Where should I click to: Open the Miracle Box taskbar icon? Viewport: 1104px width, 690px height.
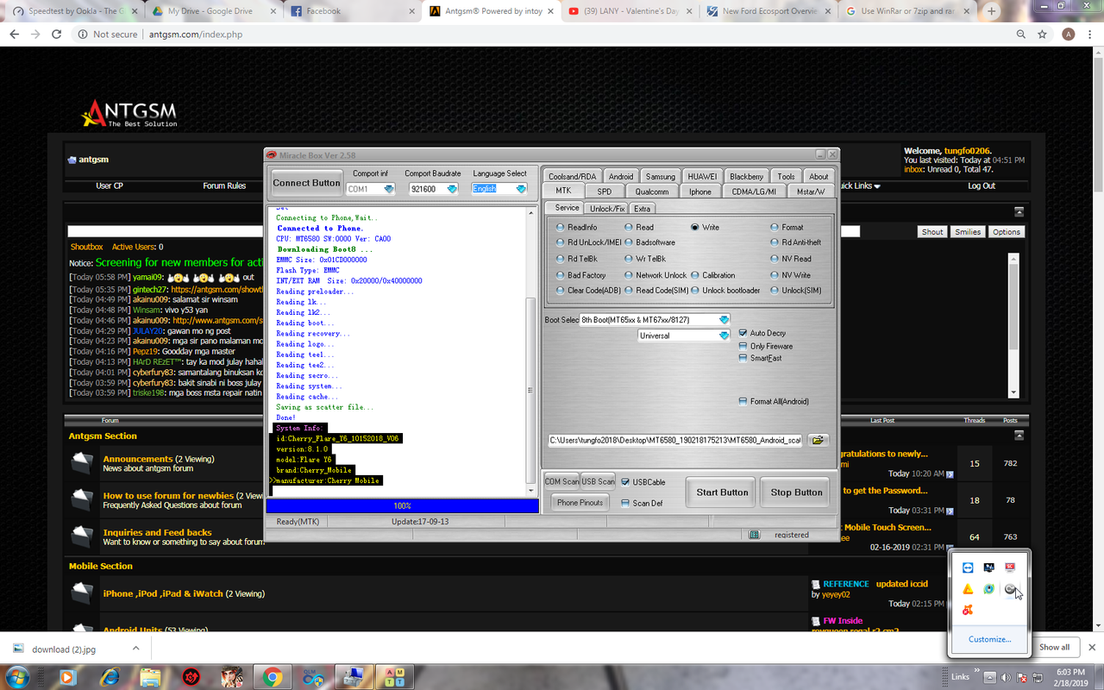pyautogui.click(x=353, y=676)
